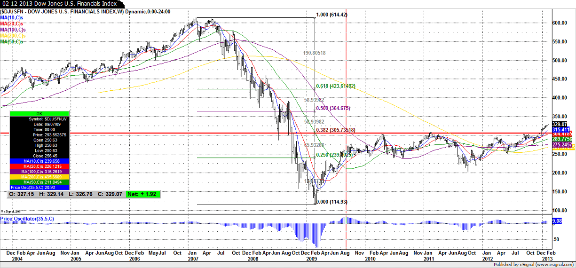Click the 190.80518 range value label
Screen dimensions: 576x268
click(315, 53)
